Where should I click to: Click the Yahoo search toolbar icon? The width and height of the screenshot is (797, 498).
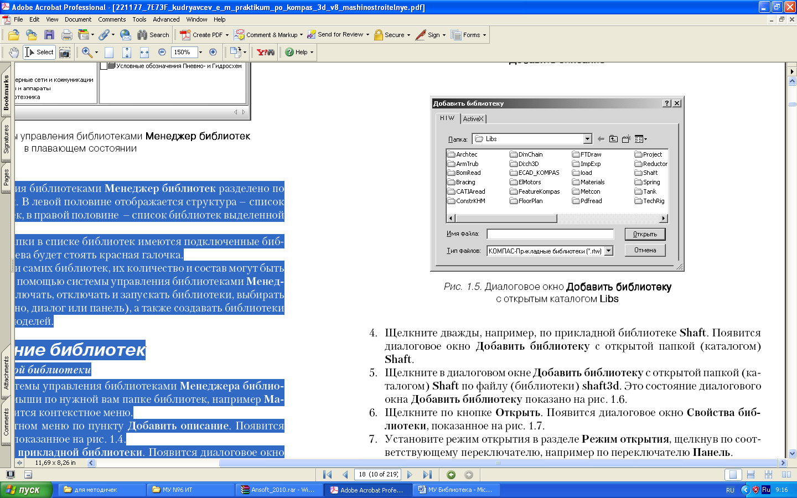click(x=266, y=52)
